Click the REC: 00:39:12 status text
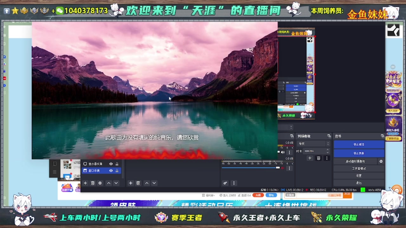406x228 pixels. pos(318,190)
